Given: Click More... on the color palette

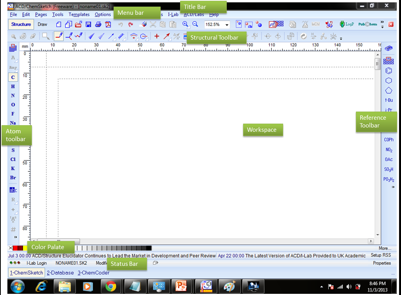Looking at the screenshot, I should tap(385, 248).
